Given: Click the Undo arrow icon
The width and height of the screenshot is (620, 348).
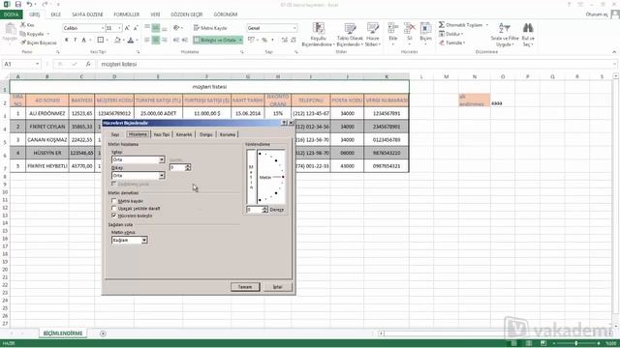Looking at the screenshot, I should click(x=29, y=4).
